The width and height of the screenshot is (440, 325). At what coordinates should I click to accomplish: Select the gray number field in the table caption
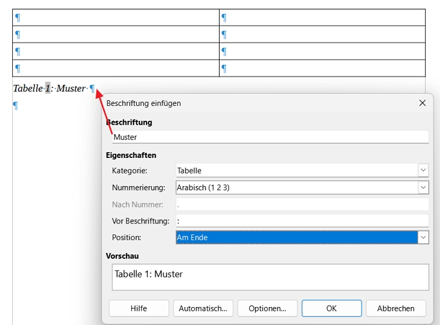pyautogui.click(x=48, y=89)
